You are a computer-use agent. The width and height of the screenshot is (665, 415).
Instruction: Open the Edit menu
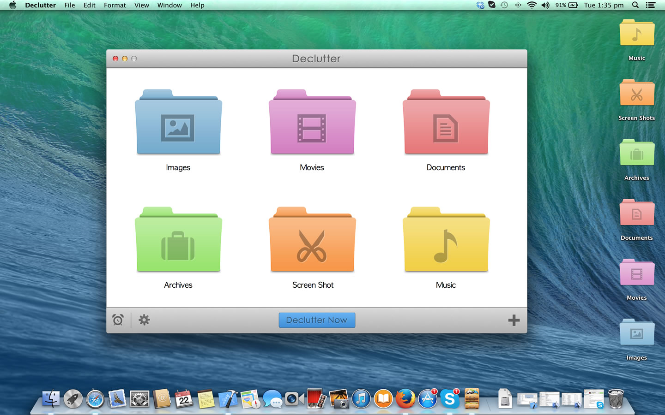pyautogui.click(x=90, y=5)
